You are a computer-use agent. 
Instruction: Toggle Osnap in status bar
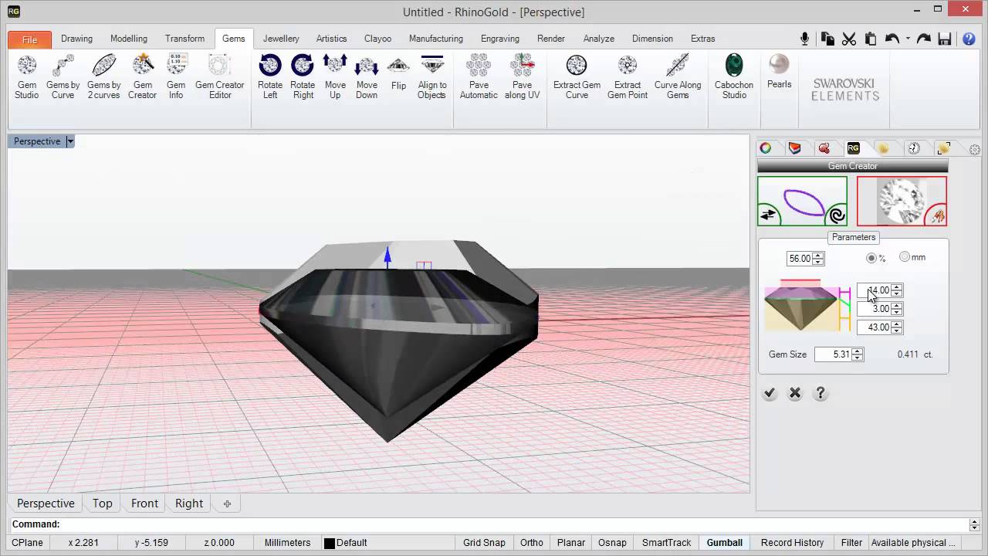[x=612, y=543]
